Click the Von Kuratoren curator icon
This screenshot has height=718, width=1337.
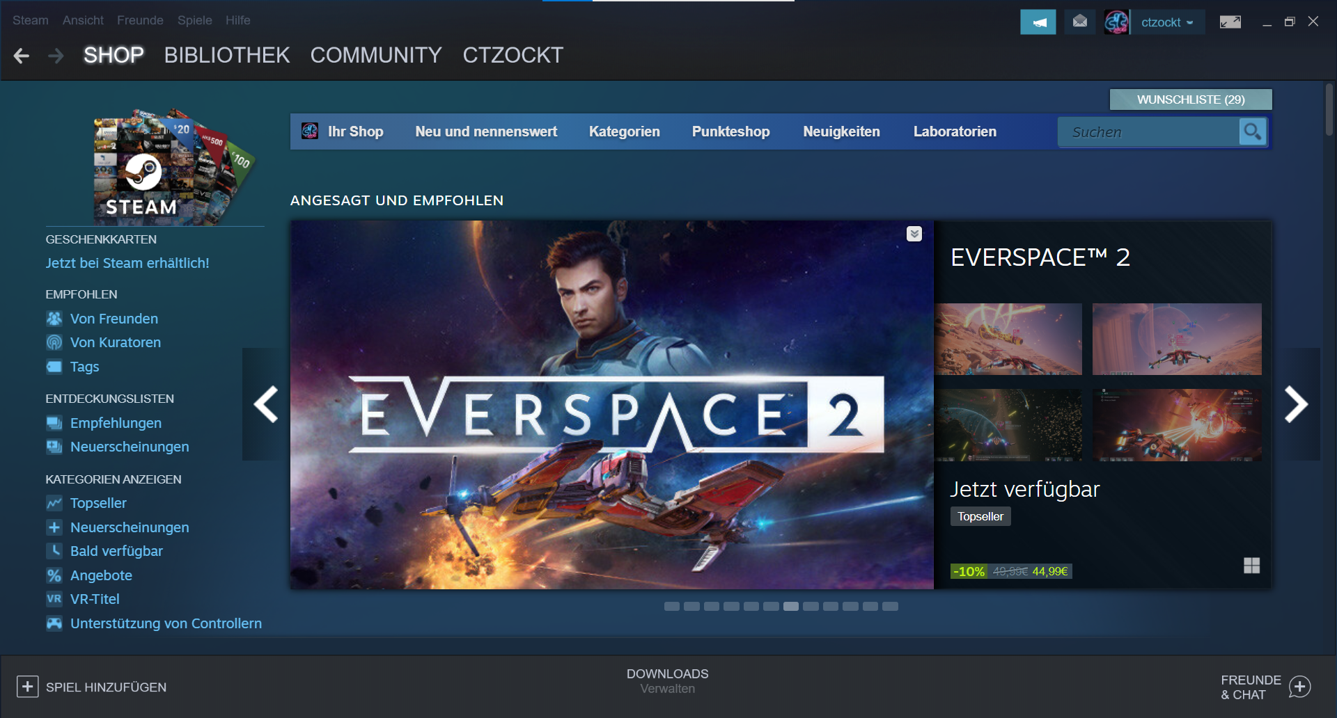point(54,342)
